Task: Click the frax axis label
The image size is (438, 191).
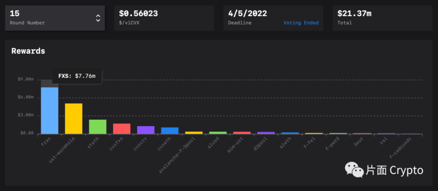Action: 46,141
